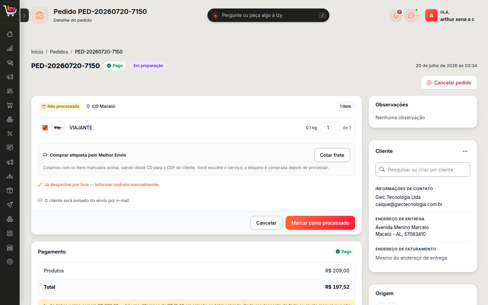Screen dimensions: 488x305
Task: Open the settings gear sidebar icon
Action: tap(10, 262)
